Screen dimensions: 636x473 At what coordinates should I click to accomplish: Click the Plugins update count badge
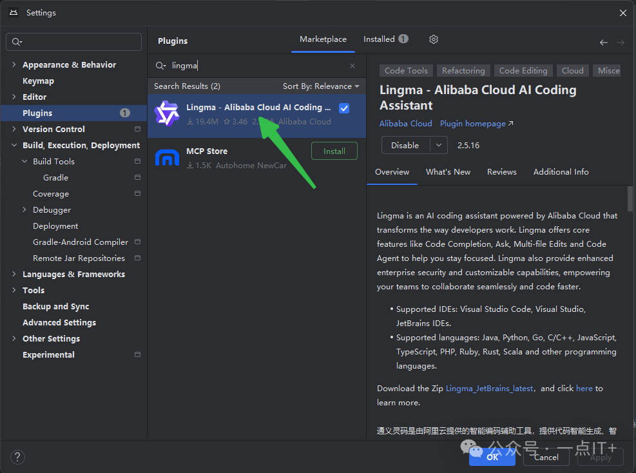pos(125,113)
